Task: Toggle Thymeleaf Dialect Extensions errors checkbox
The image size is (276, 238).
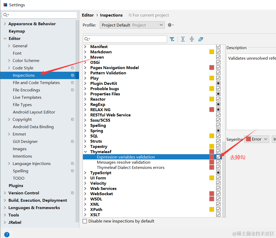Action: click(x=218, y=167)
